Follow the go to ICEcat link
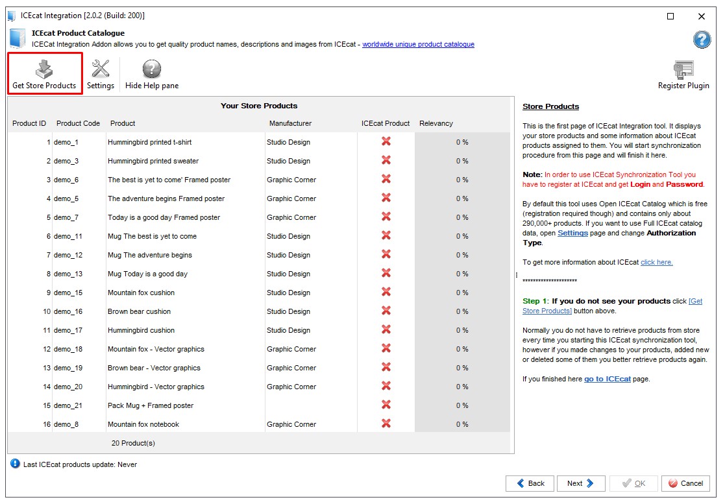 (607, 379)
